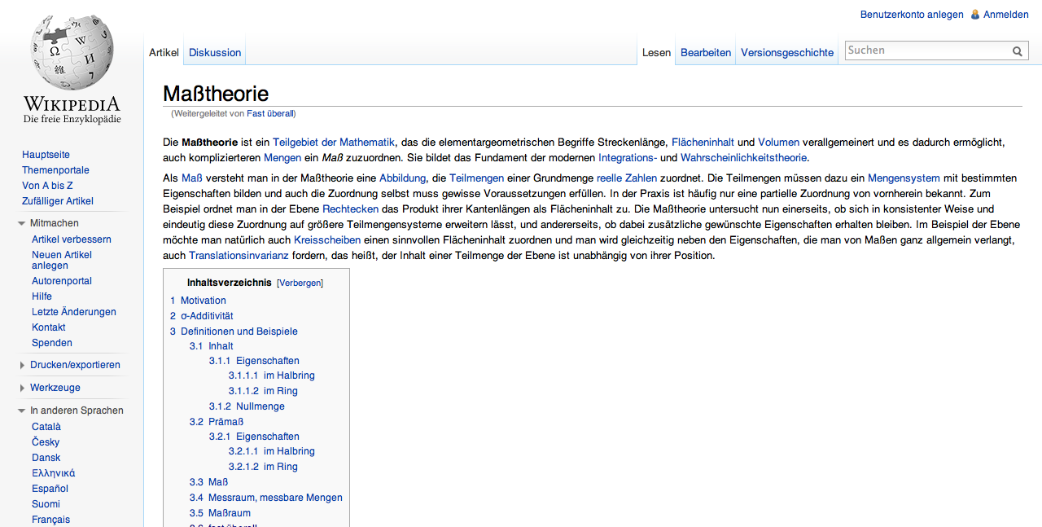Jump to 3 Definitionen und Beispiele

click(234, 332)
